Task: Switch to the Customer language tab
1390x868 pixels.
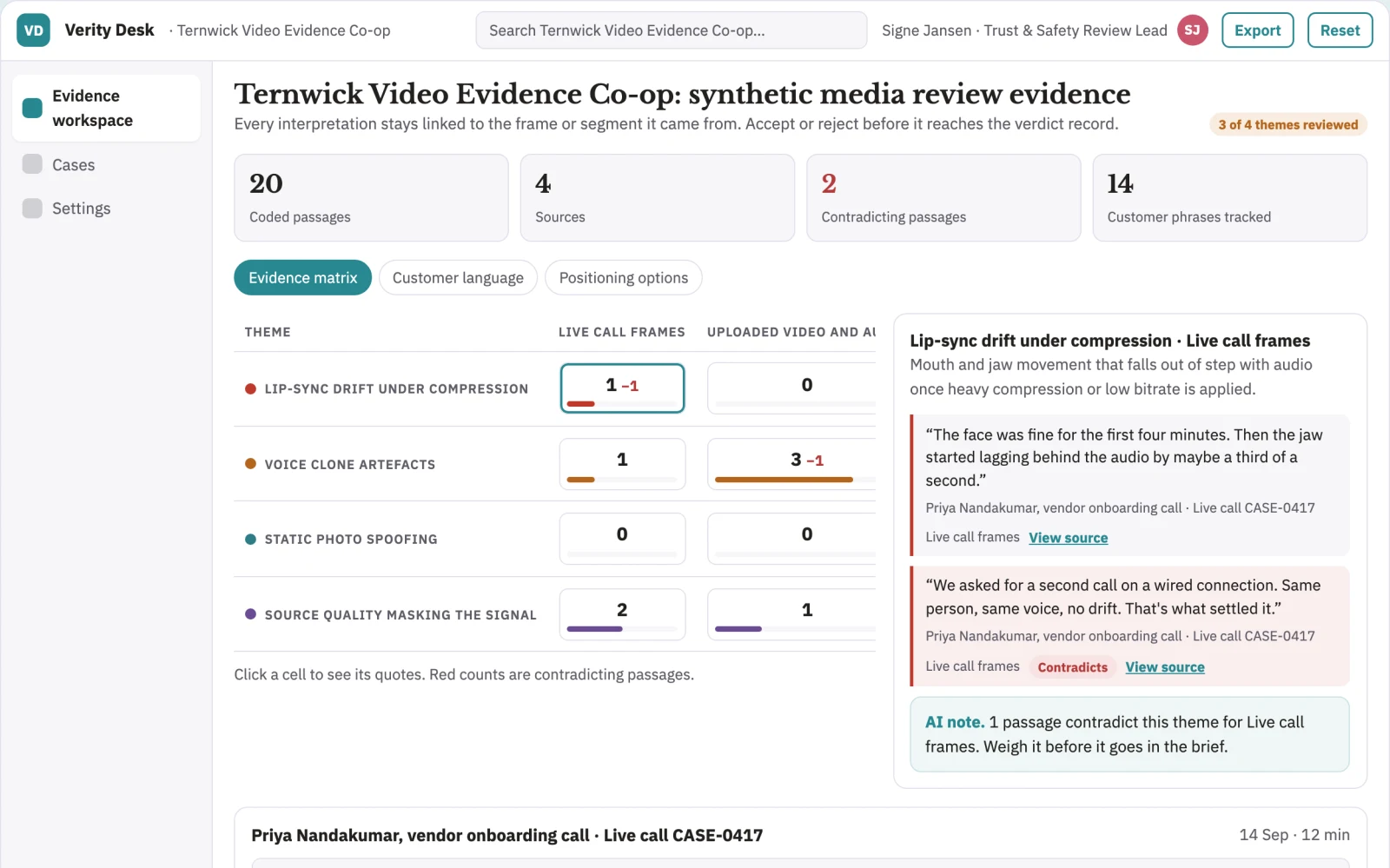Action: click(458, 277)
